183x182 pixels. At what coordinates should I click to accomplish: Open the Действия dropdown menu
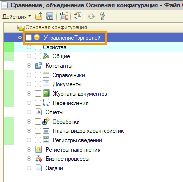pyautogui.click(x=17, y=17)
